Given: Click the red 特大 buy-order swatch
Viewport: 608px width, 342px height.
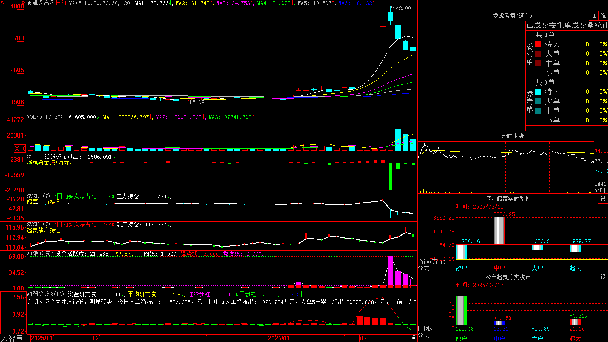Looking at the screenshot, I should click(x=538, y=44).
